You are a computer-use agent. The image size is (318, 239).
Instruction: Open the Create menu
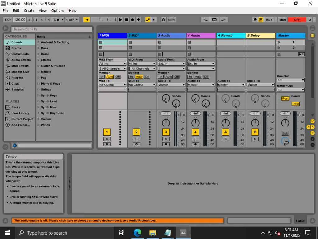pyautogui.click(x=29, y=11)
